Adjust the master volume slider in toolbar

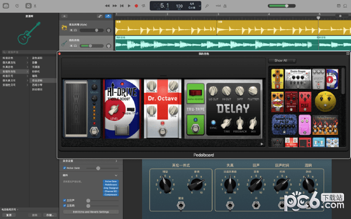pos(281,6)
